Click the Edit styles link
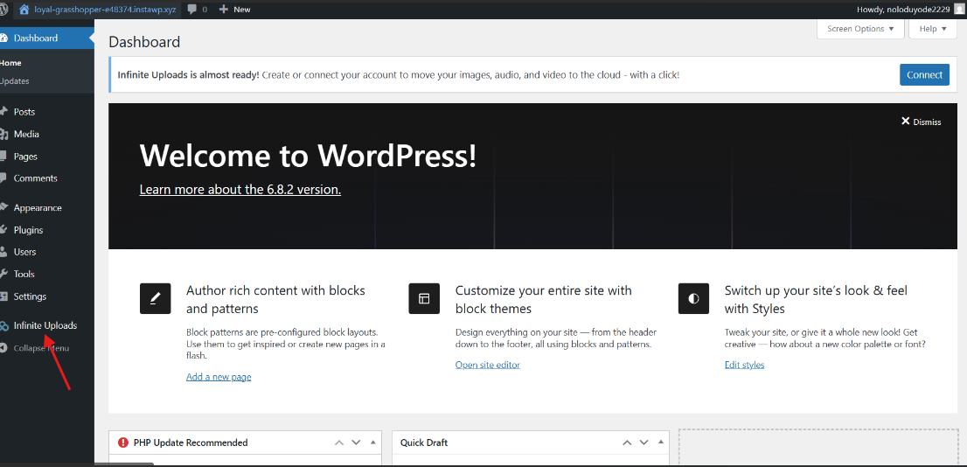967x467 pixels. [744, 365]
